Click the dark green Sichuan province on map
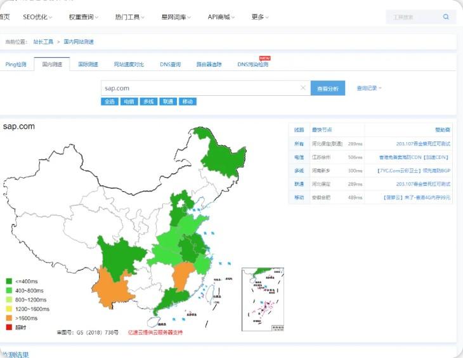The image size is (463, 358). 120,256
